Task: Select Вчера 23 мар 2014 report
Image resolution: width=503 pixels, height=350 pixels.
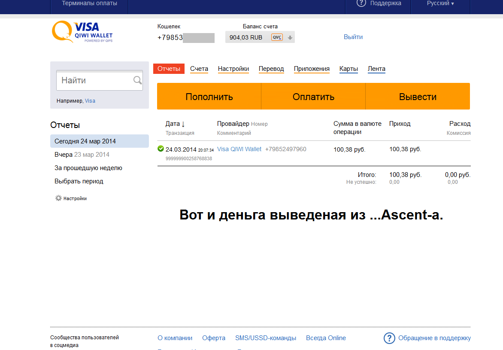Action: pyautogui.click(x=82, y=155)
